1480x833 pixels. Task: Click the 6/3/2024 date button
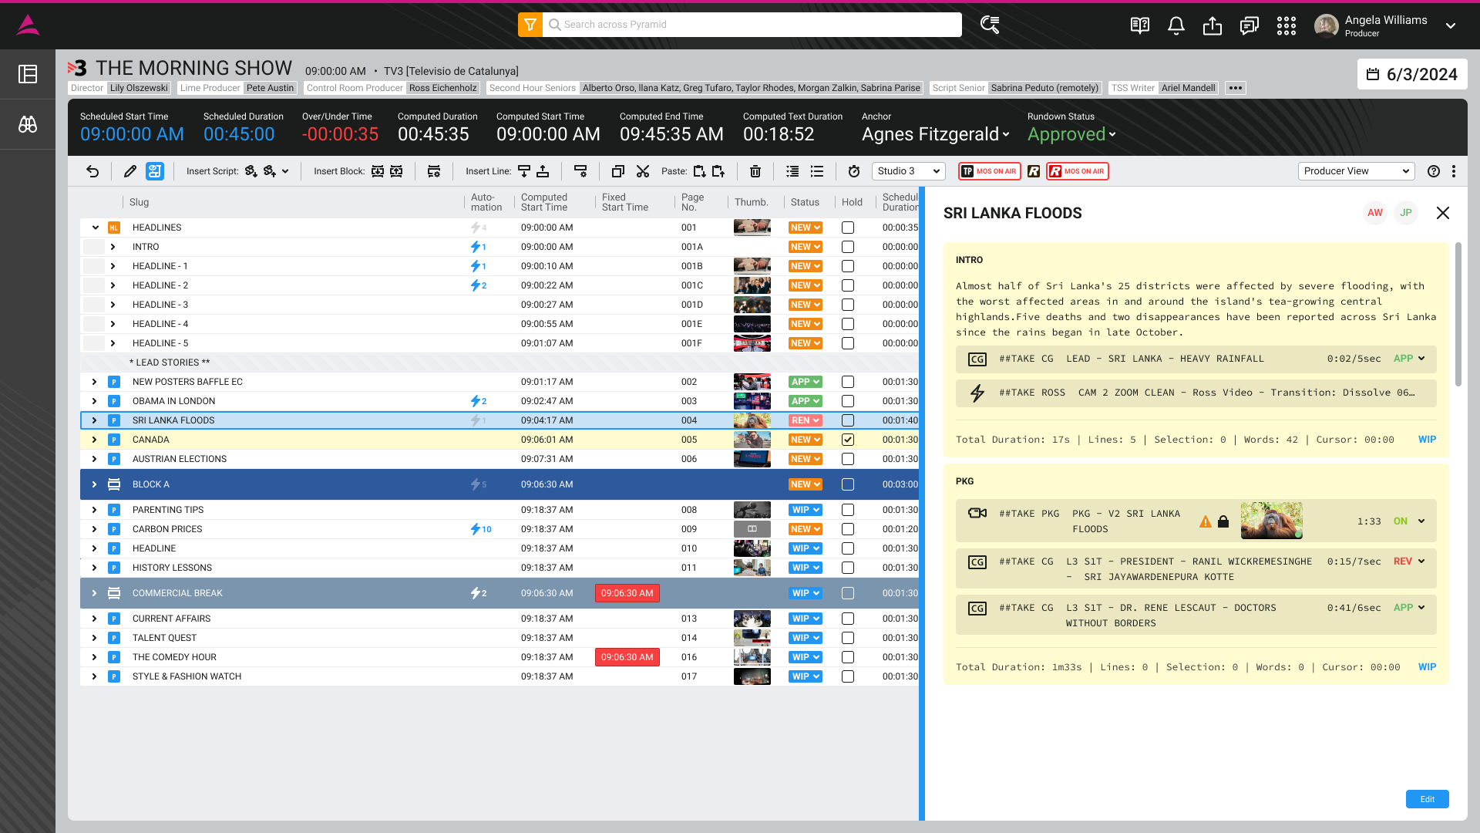1412,75
